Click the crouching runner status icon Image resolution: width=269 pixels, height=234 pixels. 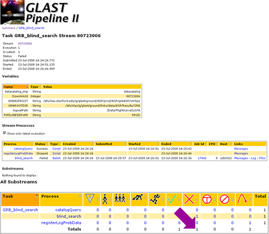click(x=137, y=197)
